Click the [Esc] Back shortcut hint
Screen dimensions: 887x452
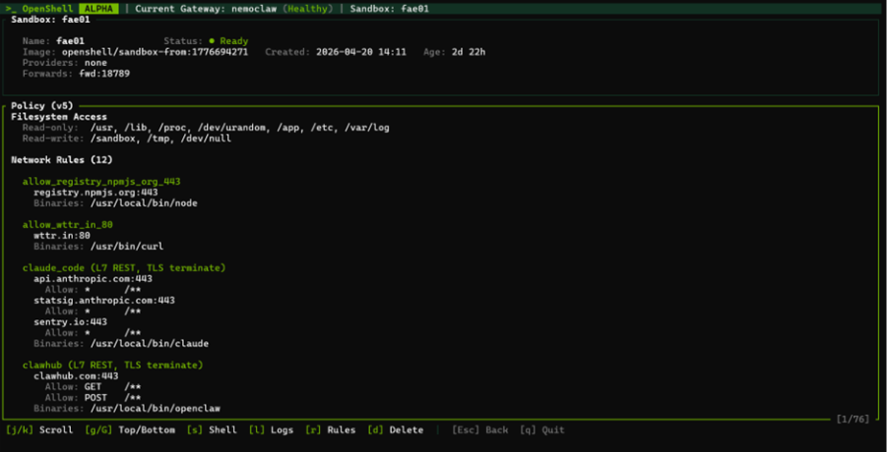coord(479,430)
